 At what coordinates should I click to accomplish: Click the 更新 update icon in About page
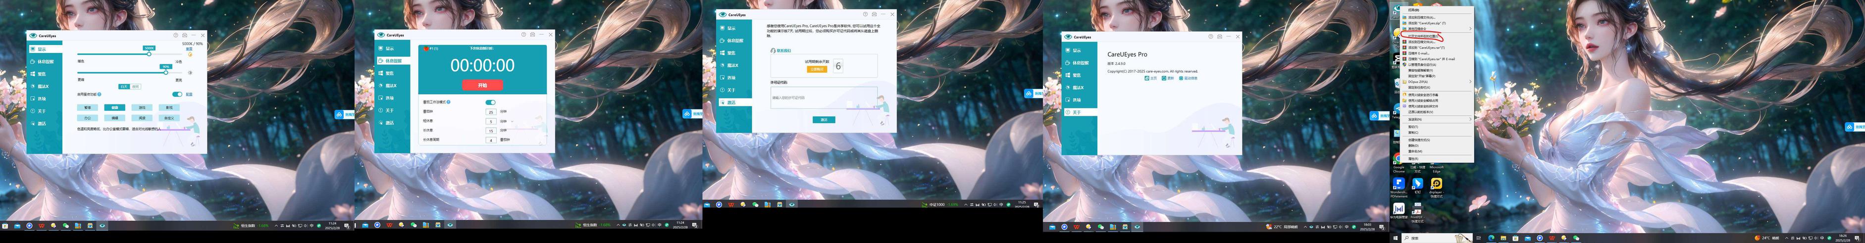tap(1165, 78)
